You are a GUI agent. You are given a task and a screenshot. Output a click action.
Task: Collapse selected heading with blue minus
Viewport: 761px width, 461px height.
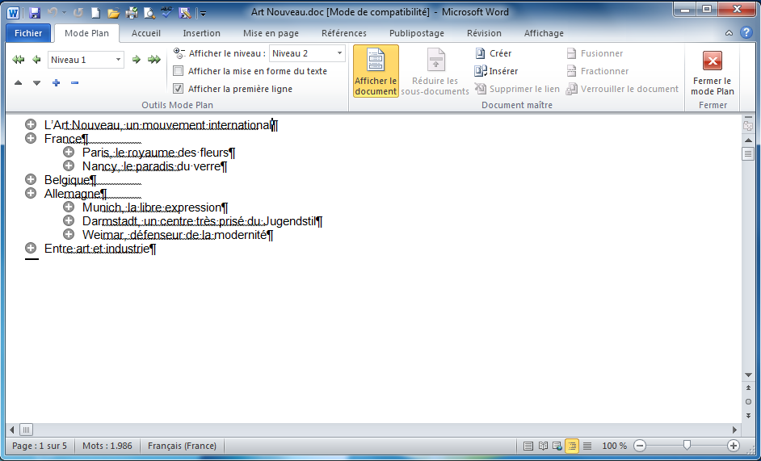74,83
